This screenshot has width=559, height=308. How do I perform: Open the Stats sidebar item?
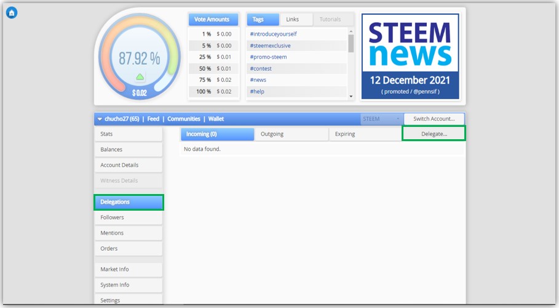(129, 134)
